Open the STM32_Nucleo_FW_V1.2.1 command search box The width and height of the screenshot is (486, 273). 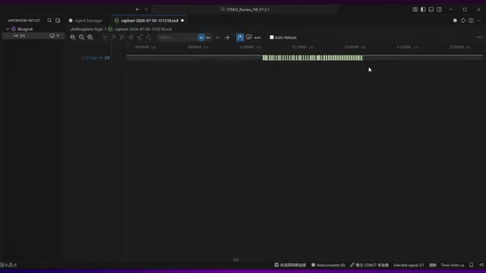tap(245, 10)
